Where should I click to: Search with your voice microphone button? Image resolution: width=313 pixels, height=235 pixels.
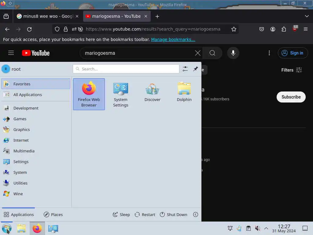tap(233, 53)
